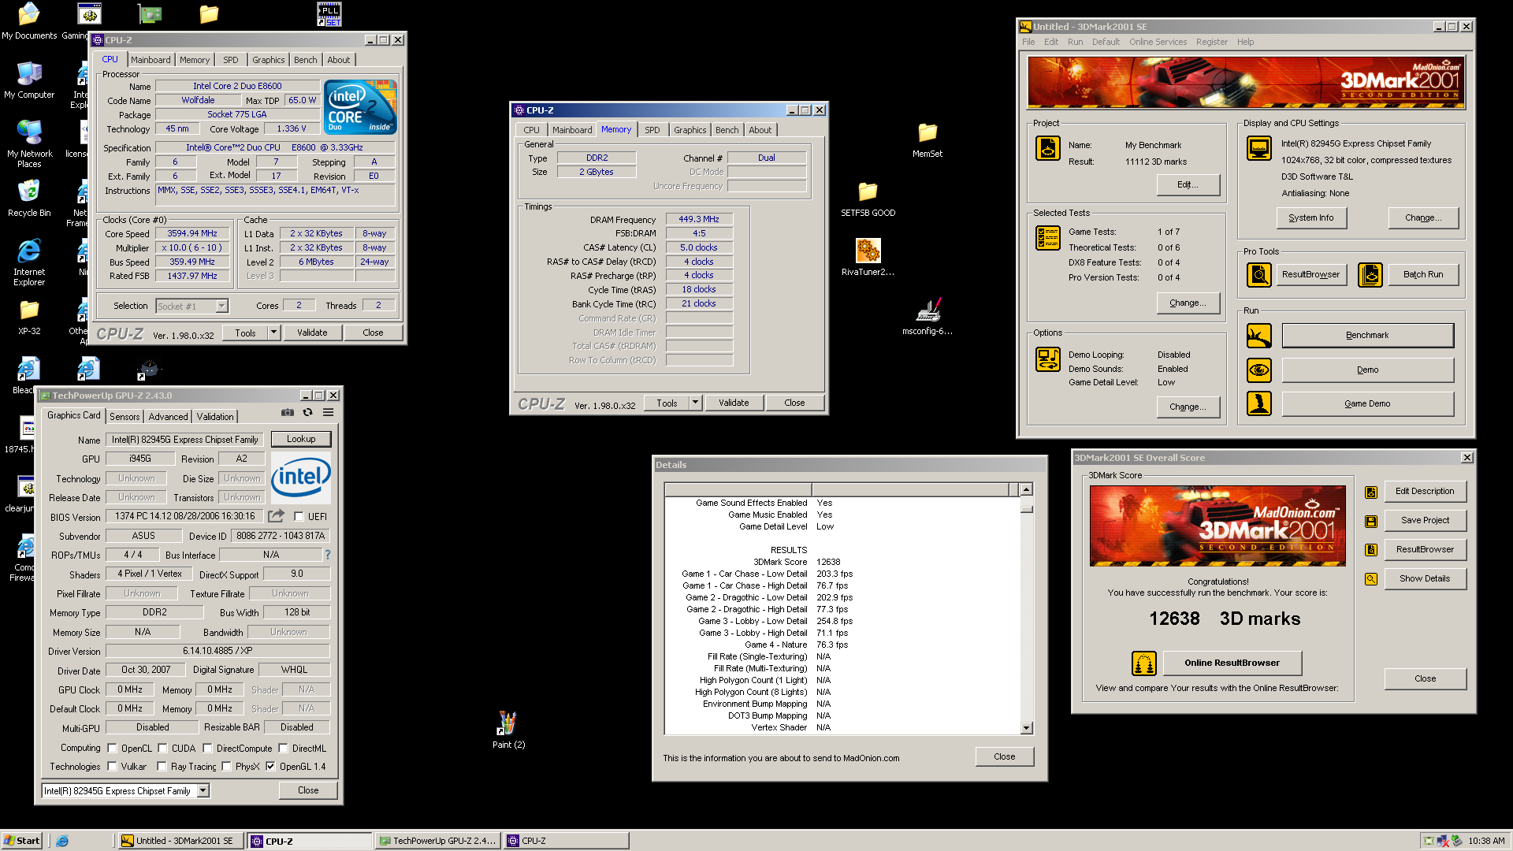Open the MemSet folder on desktop
This screenshot has height=851, width=1513.
(928, 139)
